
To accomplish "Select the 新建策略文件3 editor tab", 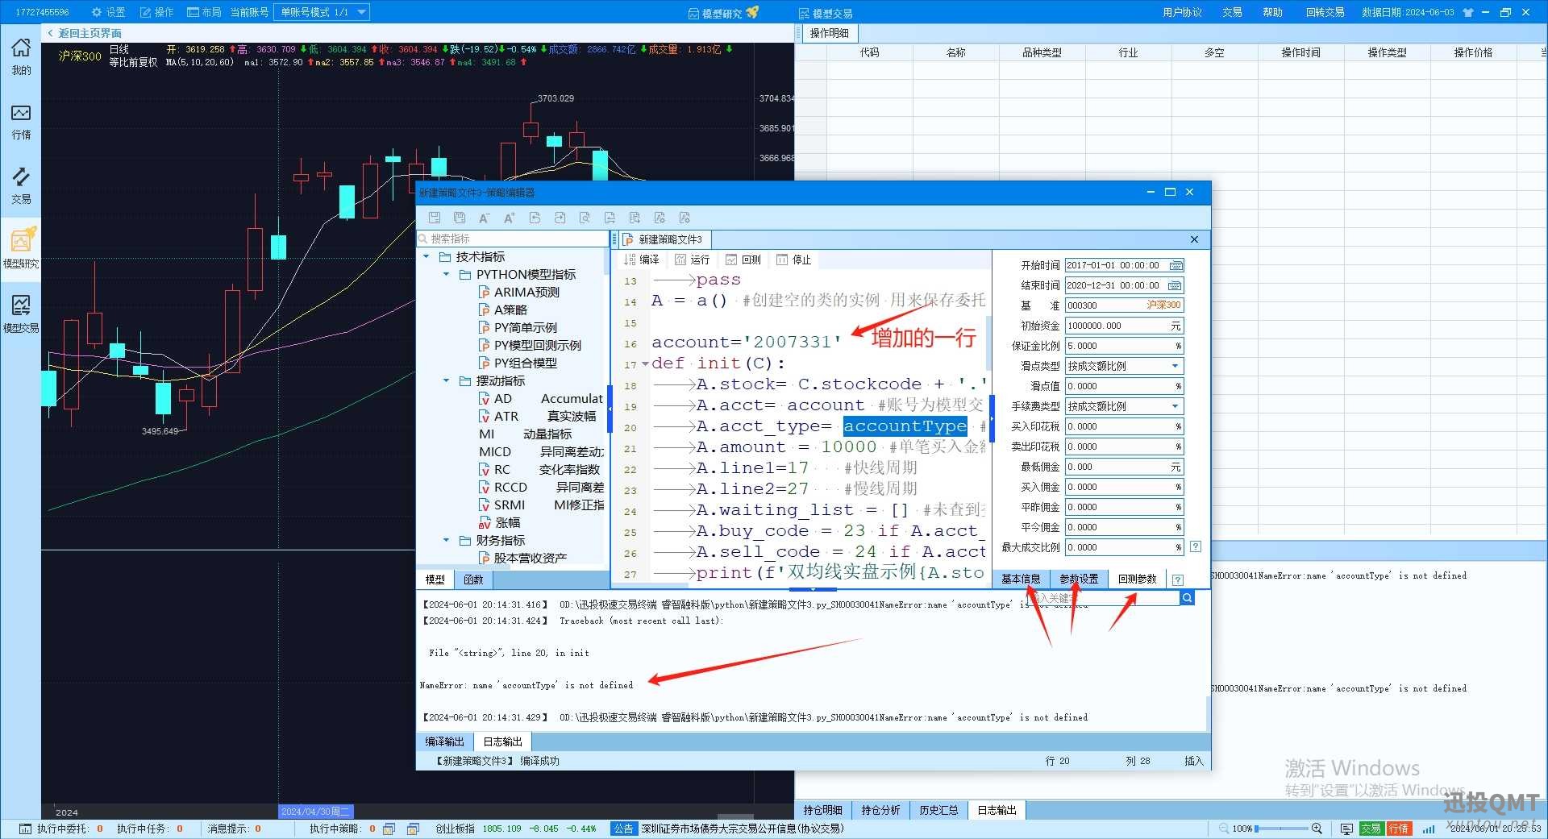I will point(664,239).
